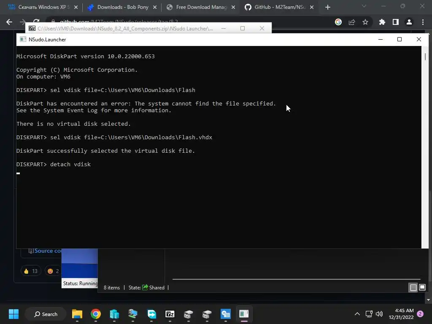
Task: Click the horizontal scrollbar in file window
Action: click(x=297, y=279)
